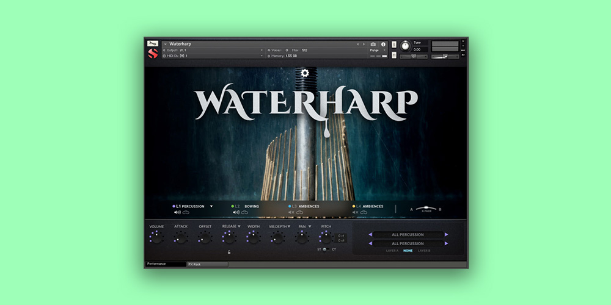This screenshot has width=611, height=305.
Task: Open the wrench instrument edit icon
Action: [153, 43]
